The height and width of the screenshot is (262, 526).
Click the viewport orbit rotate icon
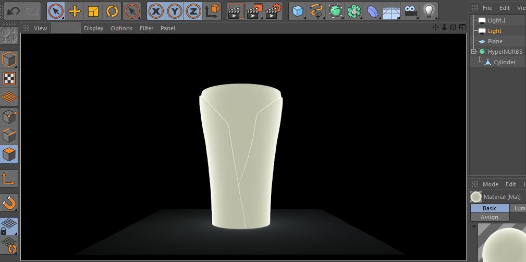pyautogui.click(x=453, y=28)
